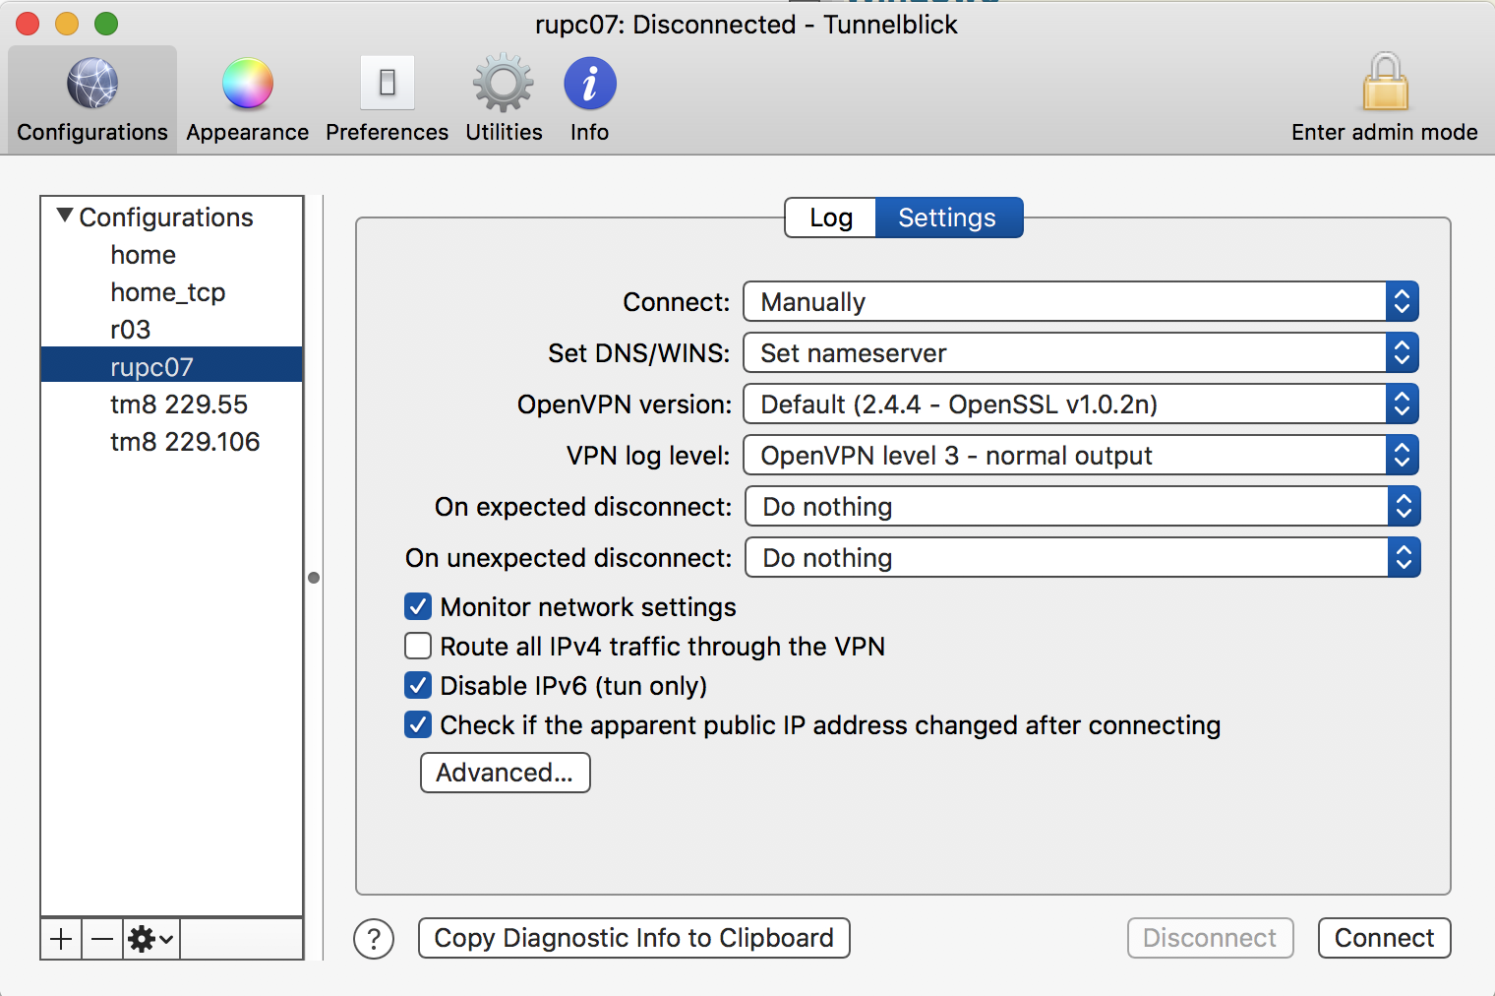Toggle Monitor network settings checkbox

click(x=418, y=606)
